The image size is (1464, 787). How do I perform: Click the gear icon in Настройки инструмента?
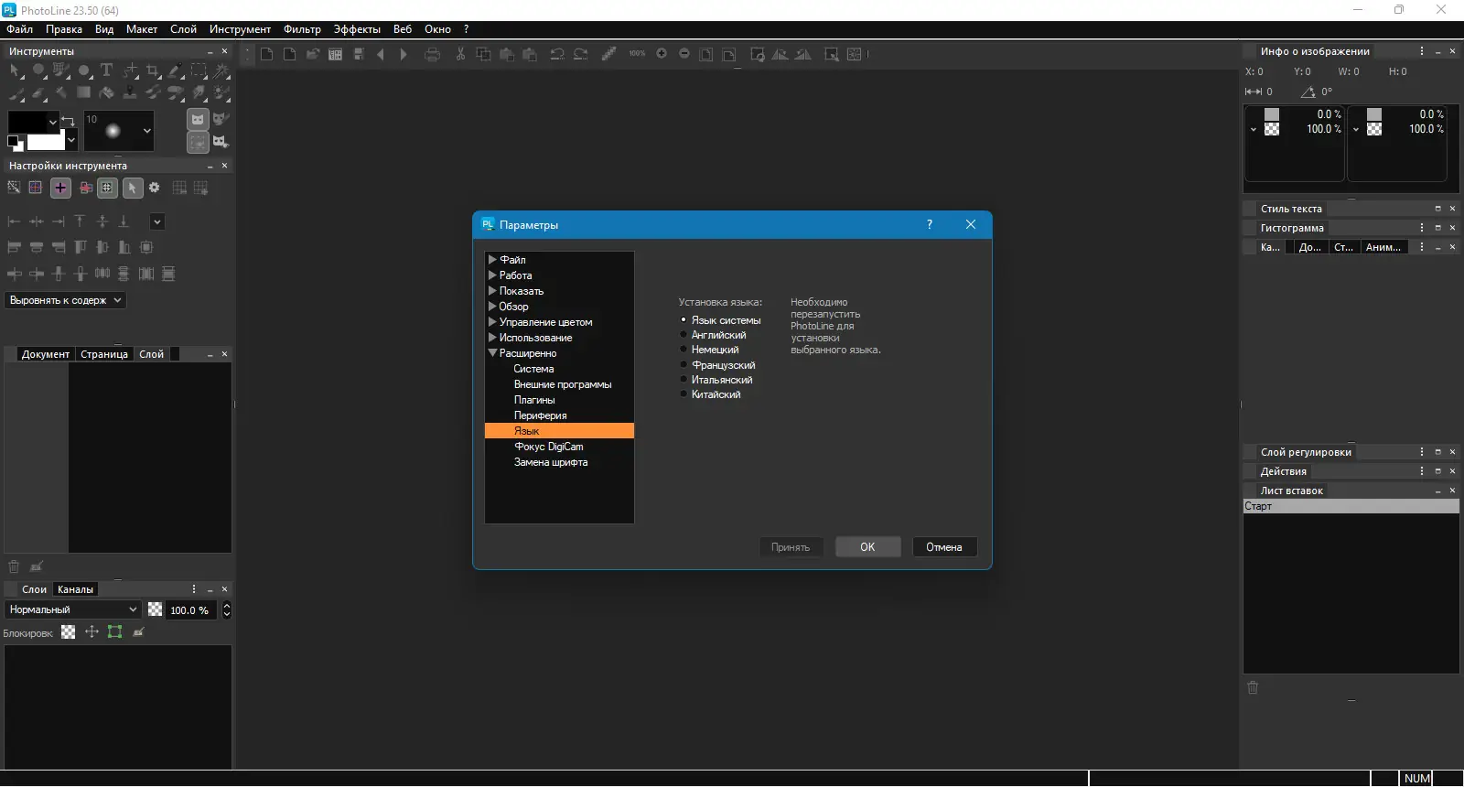(x=154, y=188)
